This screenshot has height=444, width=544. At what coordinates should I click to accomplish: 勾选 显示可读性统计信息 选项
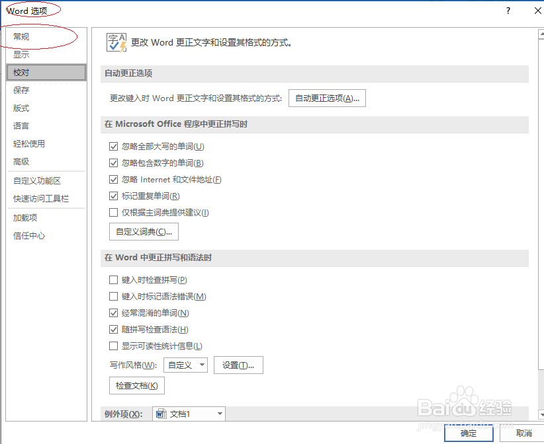point(113,346)
